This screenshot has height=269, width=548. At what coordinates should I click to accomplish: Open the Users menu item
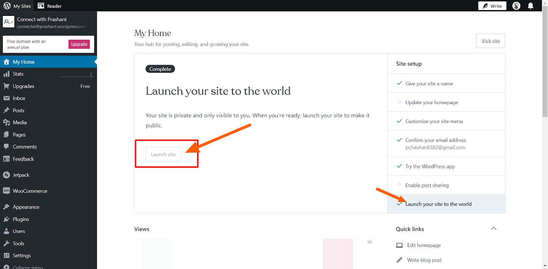pos(48,231)
